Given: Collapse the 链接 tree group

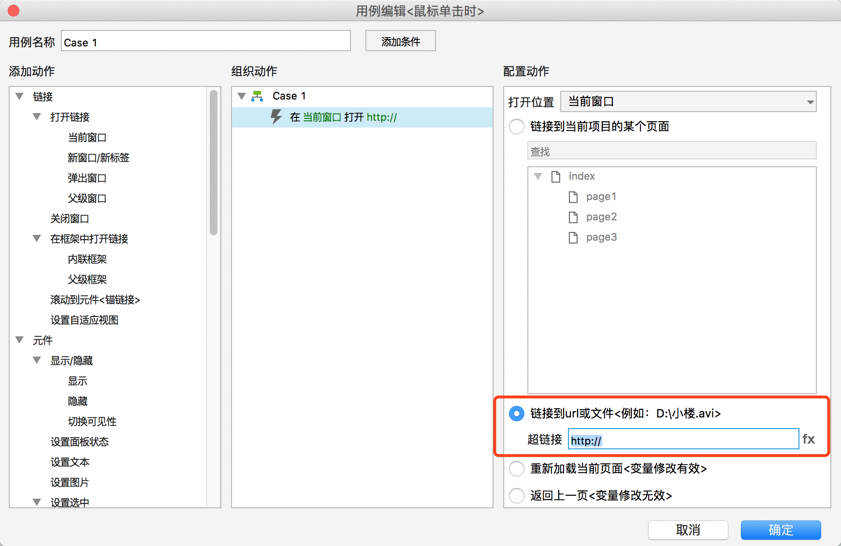Looking at the screenshot, I should 19,97.
